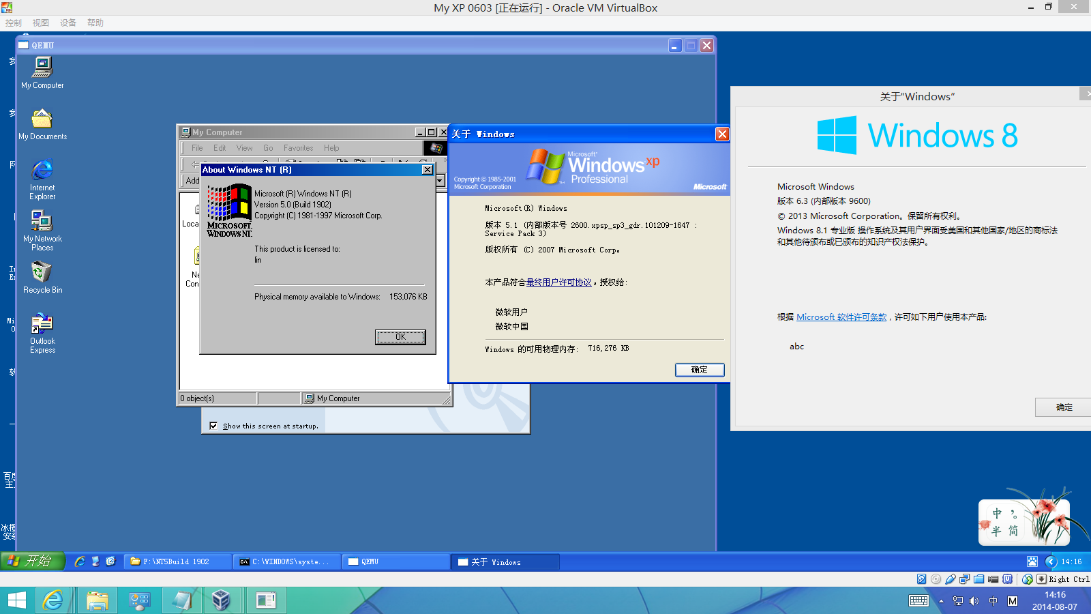
Task: Click VirtualBox video capture indicator
Action: (x=993, y=579)
